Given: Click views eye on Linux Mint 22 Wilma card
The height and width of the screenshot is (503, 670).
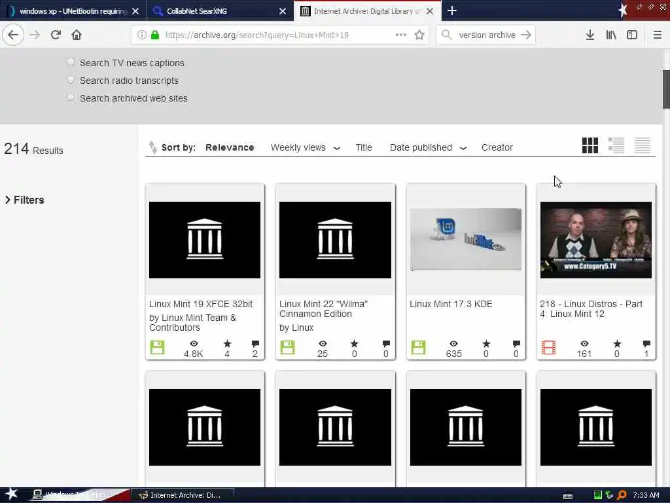Looking at the screenshot, I should click(323, 343).
